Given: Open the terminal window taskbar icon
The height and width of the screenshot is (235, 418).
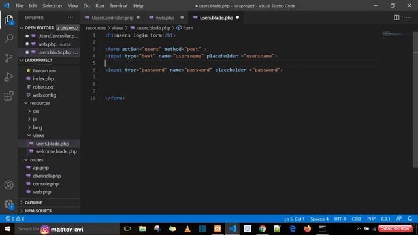Looking at the screenshot, I should coord(322,228).
